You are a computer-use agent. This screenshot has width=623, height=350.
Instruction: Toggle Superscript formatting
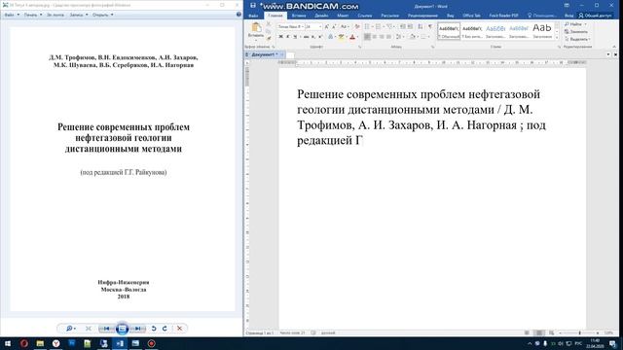320,37
